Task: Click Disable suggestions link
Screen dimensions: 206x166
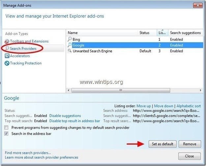Action: click(65, 116)
